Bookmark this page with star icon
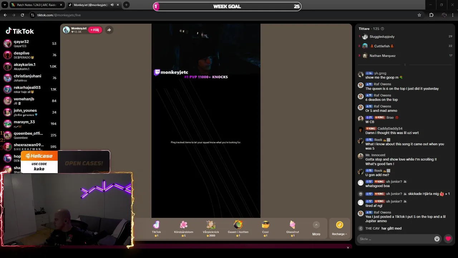The width and height of the screenshot is (458, 258). 419,15
